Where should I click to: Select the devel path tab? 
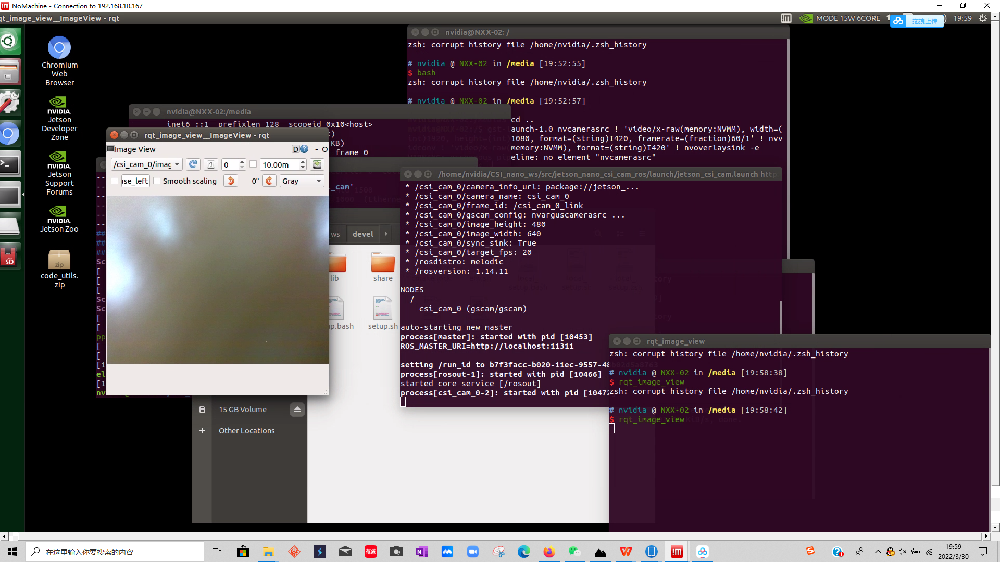pyautogui.click(x=362, y=234)
